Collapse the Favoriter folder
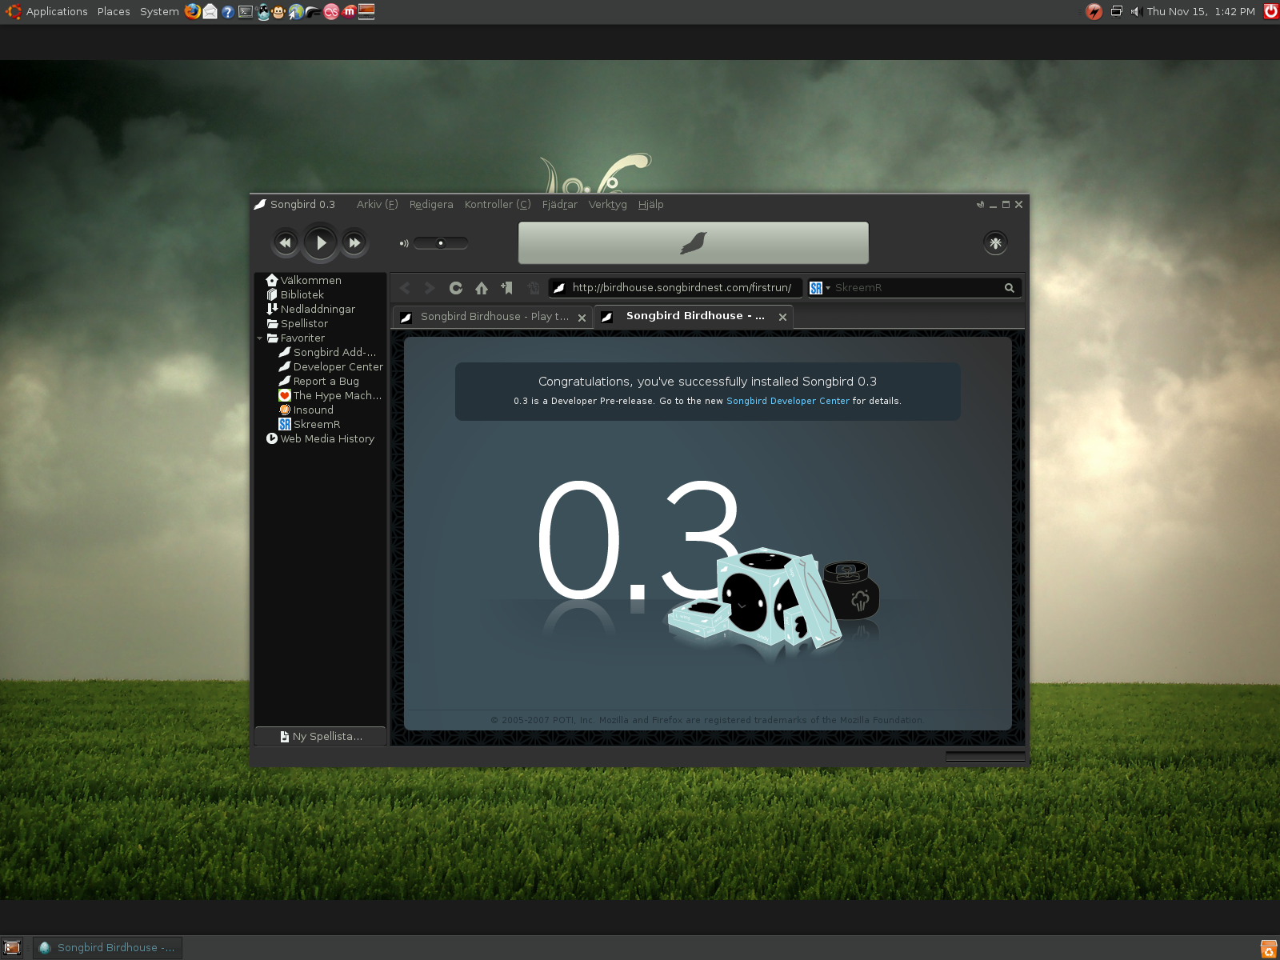The height and width of the screenshot is (960, 1280). point(260,338)
